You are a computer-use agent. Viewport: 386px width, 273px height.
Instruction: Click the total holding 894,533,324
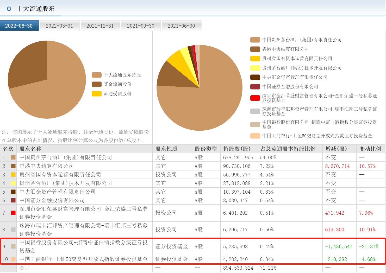(x=238, y=268)
